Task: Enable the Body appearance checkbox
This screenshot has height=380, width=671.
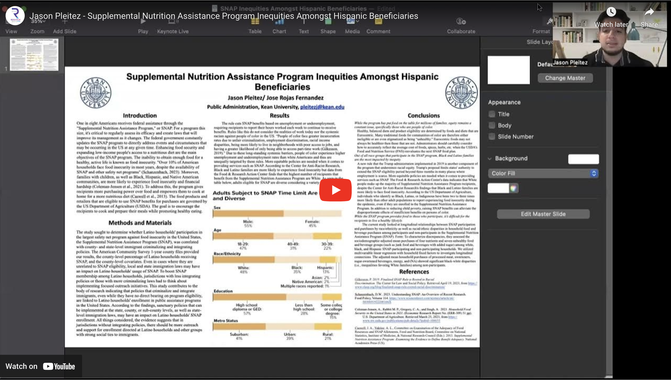Action: [x=492, y=125]
